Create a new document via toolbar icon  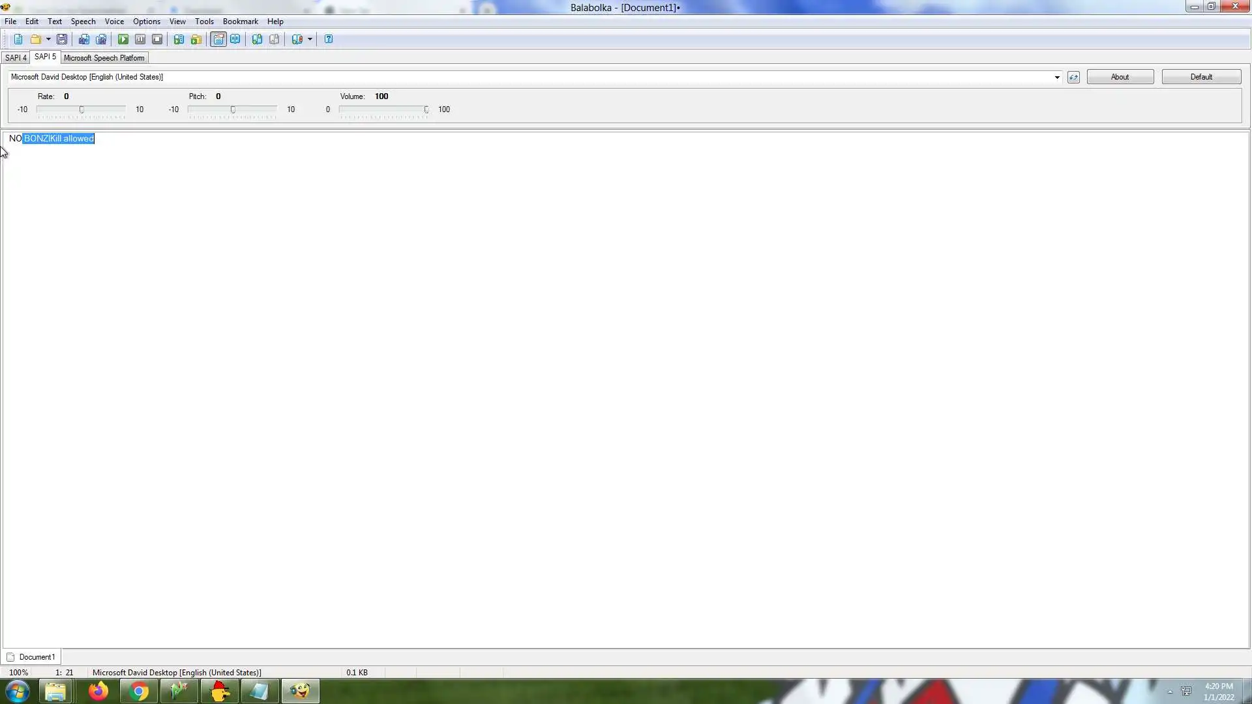[18, 39]
